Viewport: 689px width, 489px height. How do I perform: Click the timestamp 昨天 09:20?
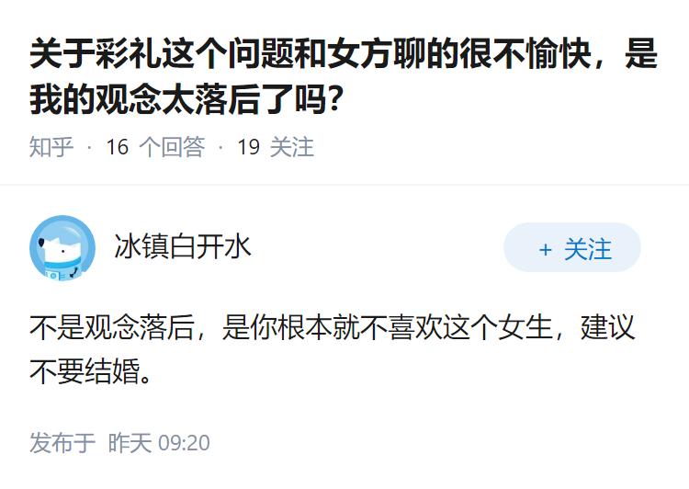159,443
